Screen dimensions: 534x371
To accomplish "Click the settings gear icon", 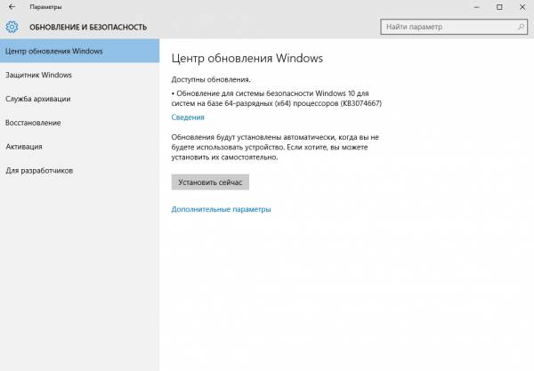I will (12, 27).
